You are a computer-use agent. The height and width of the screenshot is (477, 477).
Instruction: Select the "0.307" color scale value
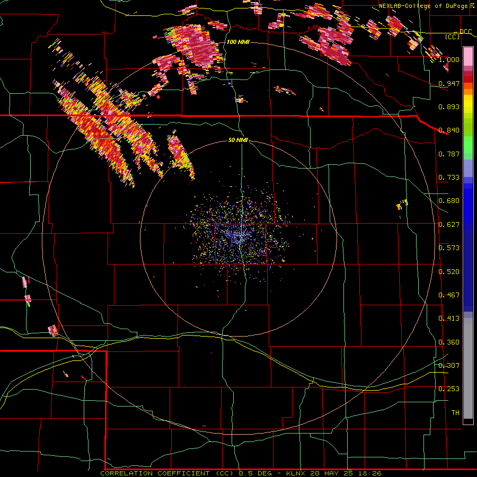449,366
